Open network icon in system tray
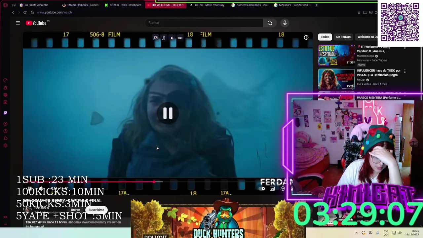 (394, 233)
